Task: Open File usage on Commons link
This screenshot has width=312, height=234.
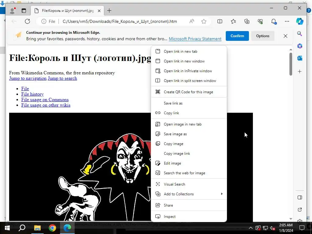Action: [x=45, y=100]
